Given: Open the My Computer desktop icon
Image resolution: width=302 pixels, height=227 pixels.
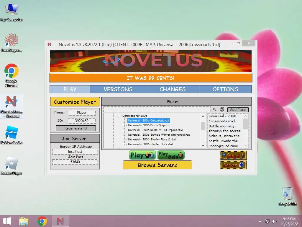Looking at the screenshot, I should point(12,12).
